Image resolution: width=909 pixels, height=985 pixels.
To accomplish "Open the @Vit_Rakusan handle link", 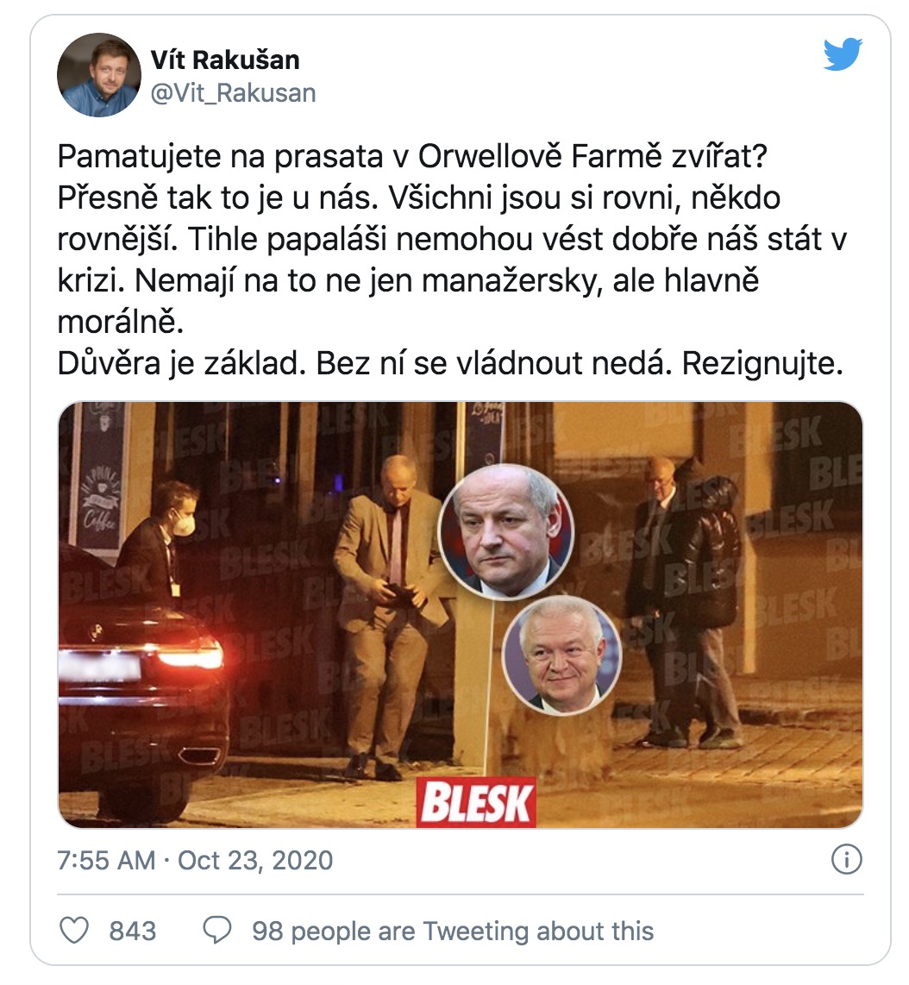I will [233, 93].
